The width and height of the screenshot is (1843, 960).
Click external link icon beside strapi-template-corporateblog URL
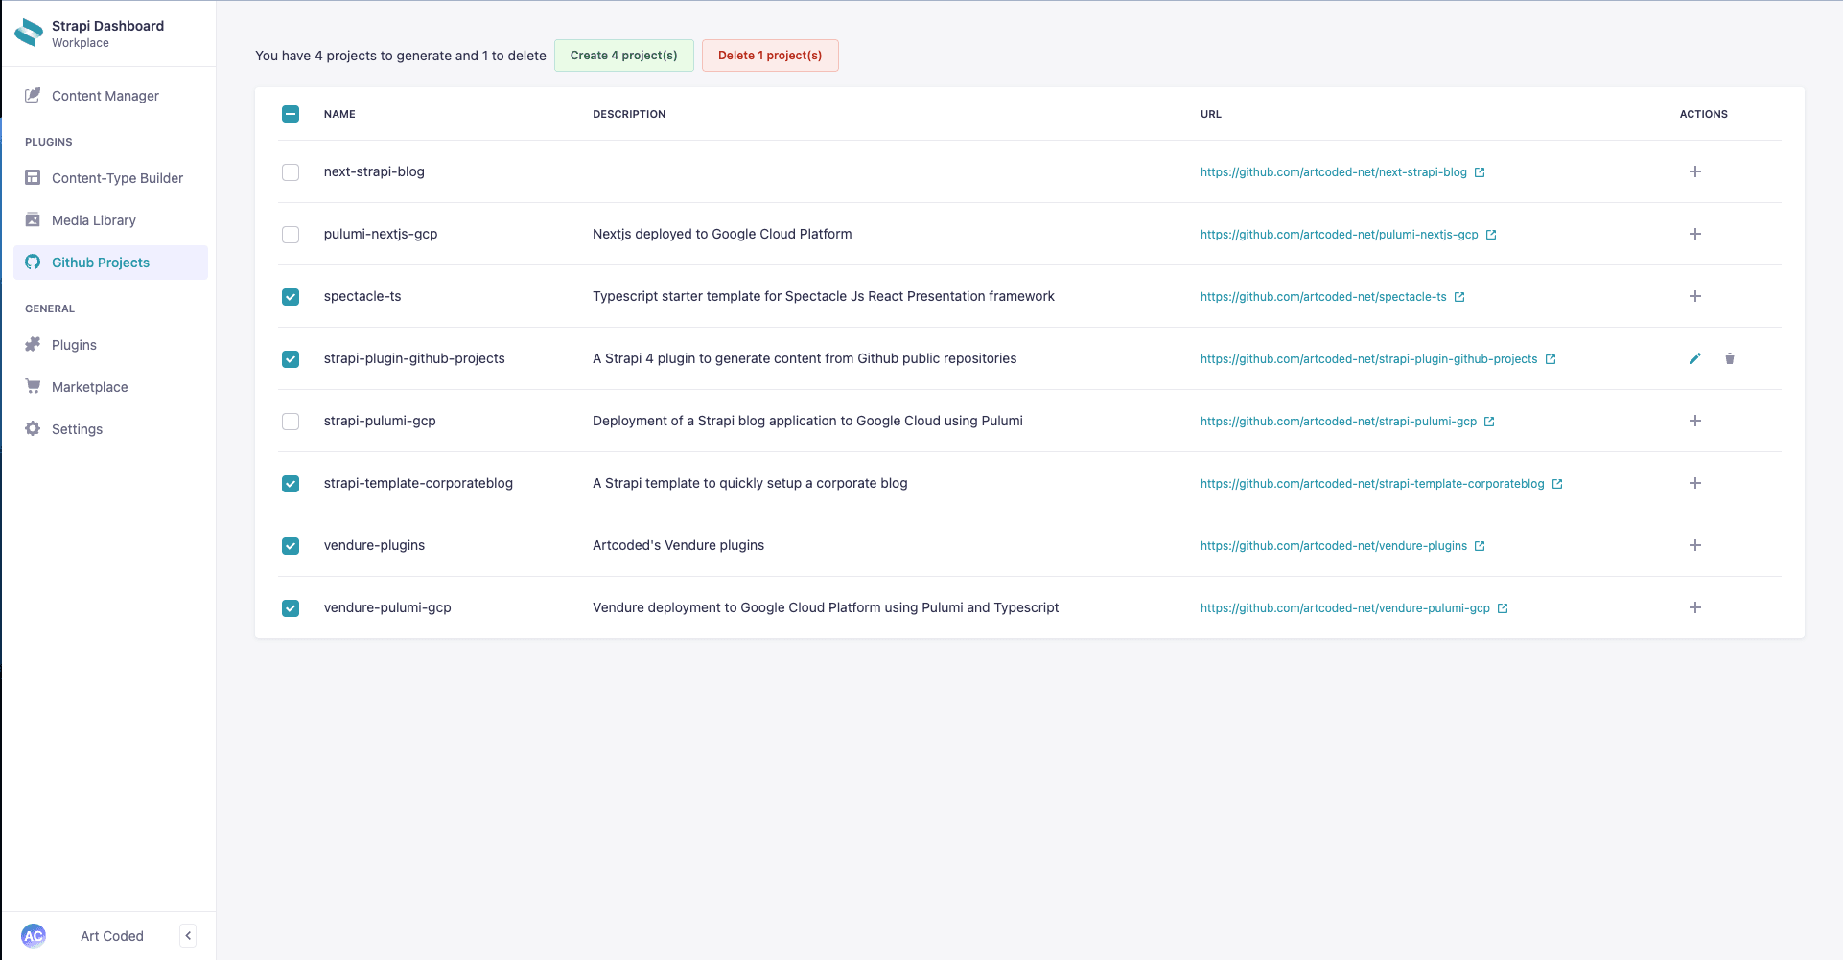pyautogui.click(x=1557, y=484)
